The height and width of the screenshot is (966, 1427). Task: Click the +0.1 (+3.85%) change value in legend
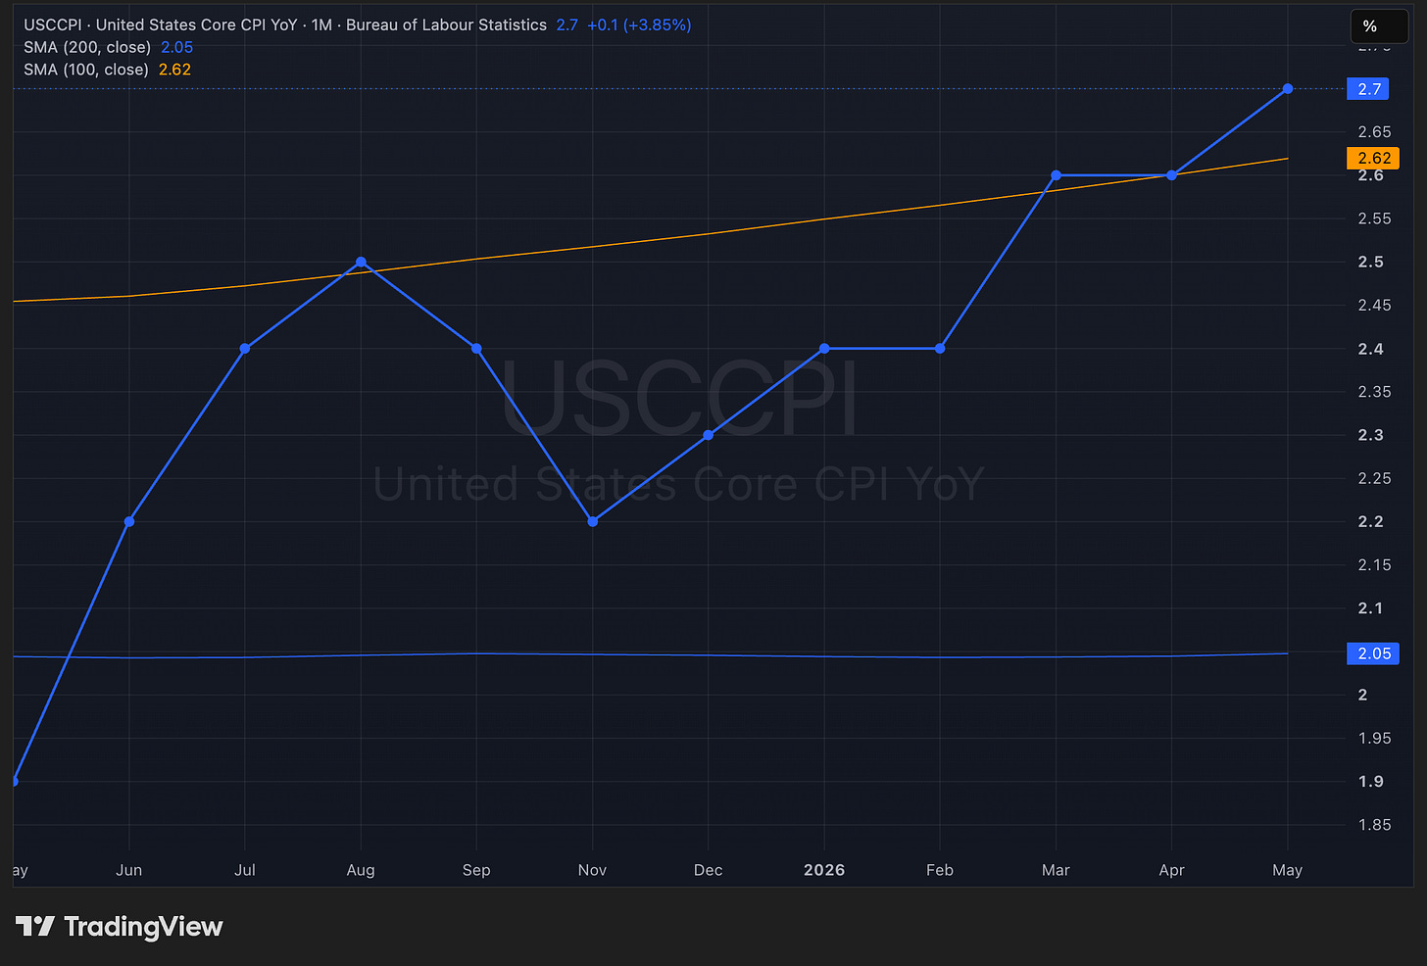coord(639,24)
